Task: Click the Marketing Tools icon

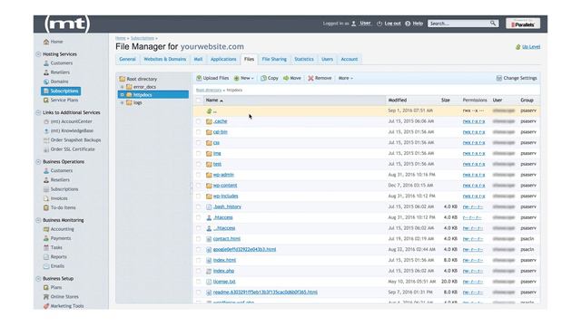Action: [46, 306]
